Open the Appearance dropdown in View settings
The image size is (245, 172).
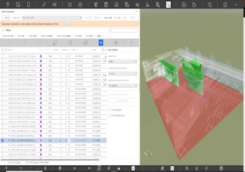(x=122, y=61)
